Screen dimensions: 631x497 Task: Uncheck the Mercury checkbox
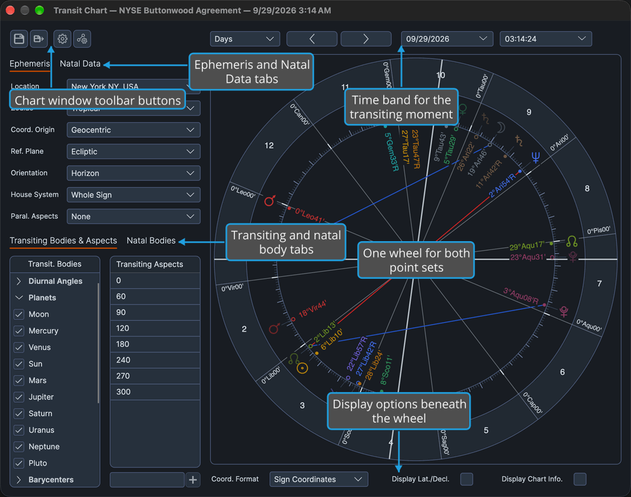[19, 331]
